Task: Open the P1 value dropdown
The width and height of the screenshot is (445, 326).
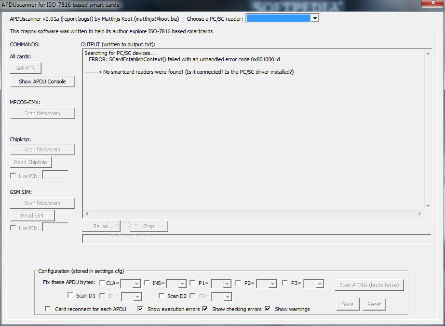Action: 227,284
